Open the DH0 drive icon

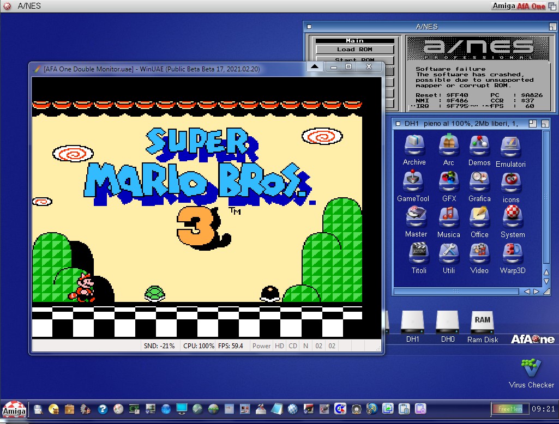tap(447, 323)
